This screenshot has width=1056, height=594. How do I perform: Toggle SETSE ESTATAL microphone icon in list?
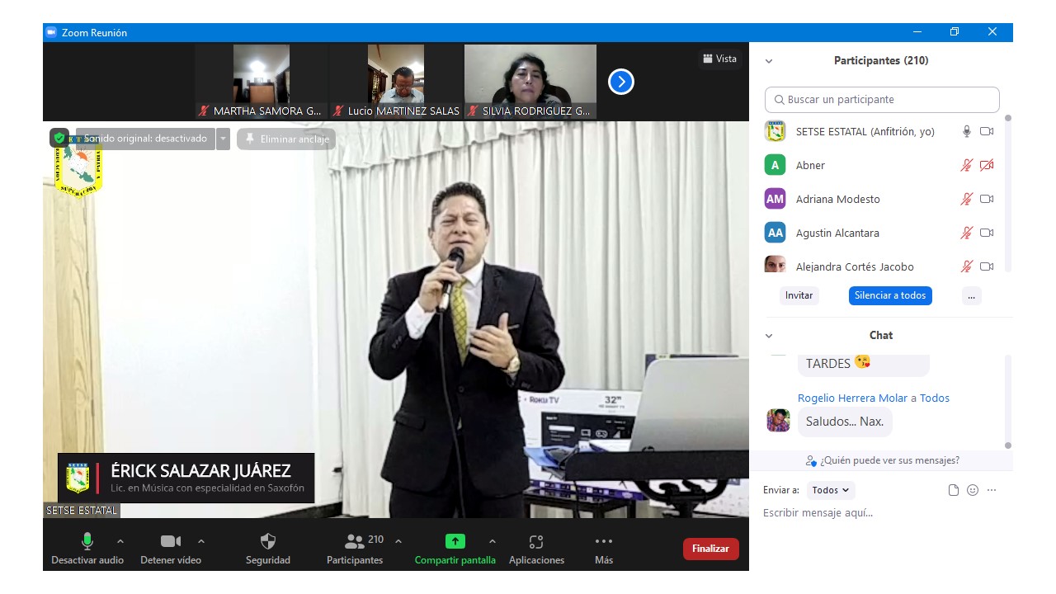pos(967,131)
